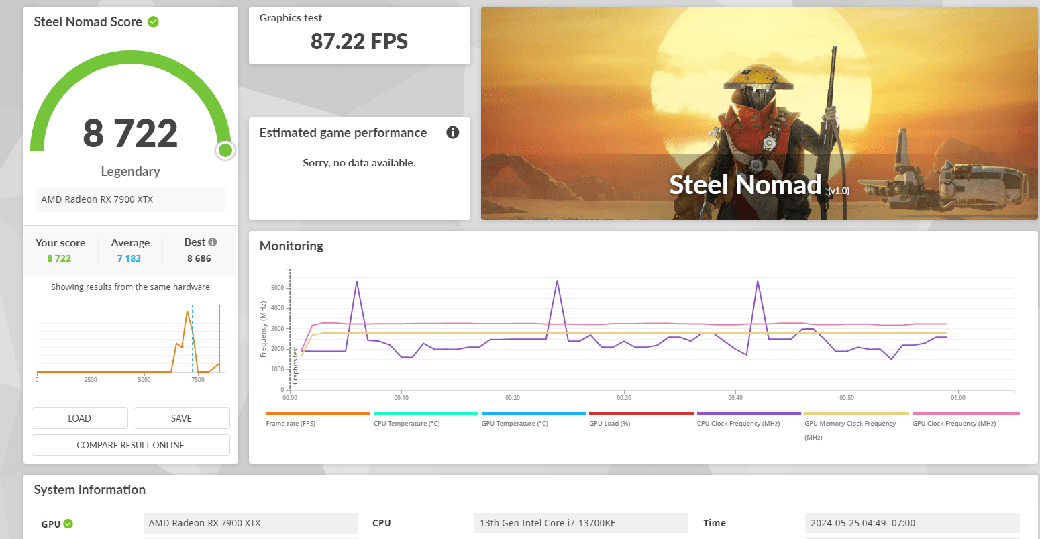
Task: Toggle the GPU Clock Frequency (MHz) legend series
Action: click(954, 424)
